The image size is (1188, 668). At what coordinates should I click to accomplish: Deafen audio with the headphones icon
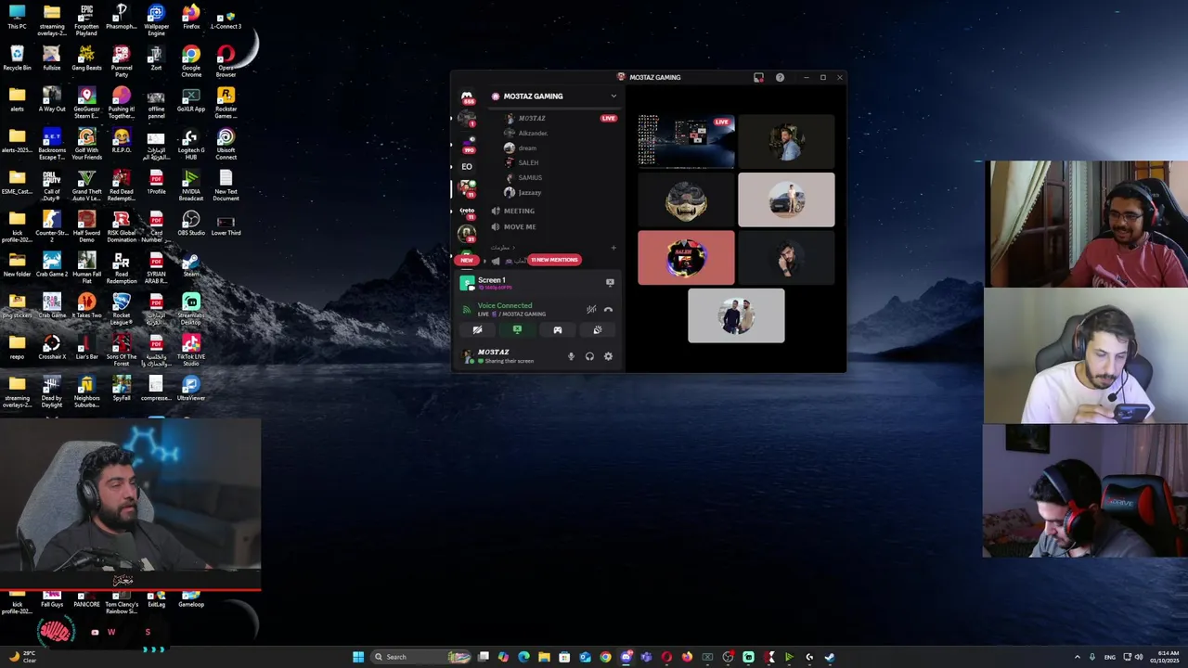[x=589, y=356]
